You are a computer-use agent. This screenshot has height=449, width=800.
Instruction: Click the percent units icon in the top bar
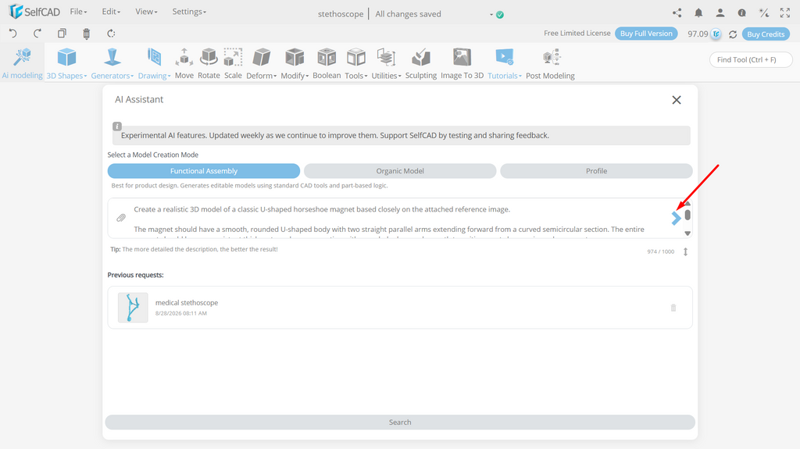[x=764, y=13]
